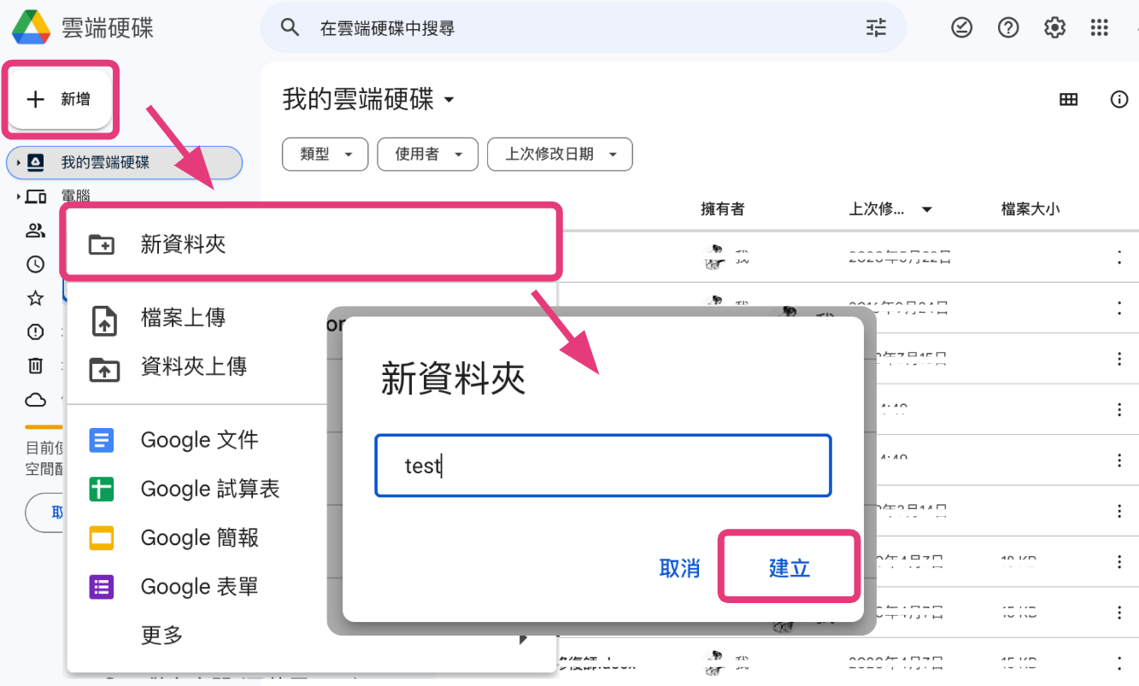The width and height of the screenshot is (1139, 686).
Task: Click the 擁有者 column header
Action: 722,209
